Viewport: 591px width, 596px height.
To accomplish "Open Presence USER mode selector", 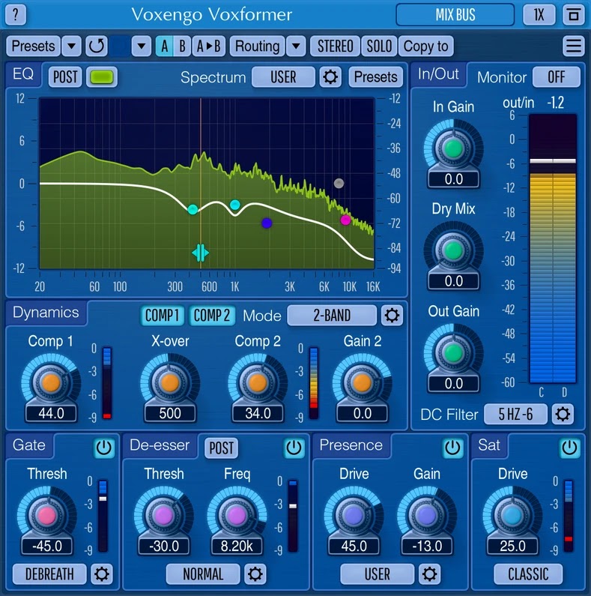I will click(x=378, y=574).
